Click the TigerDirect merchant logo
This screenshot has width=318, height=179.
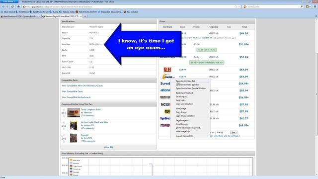click(x=165, y=118)
